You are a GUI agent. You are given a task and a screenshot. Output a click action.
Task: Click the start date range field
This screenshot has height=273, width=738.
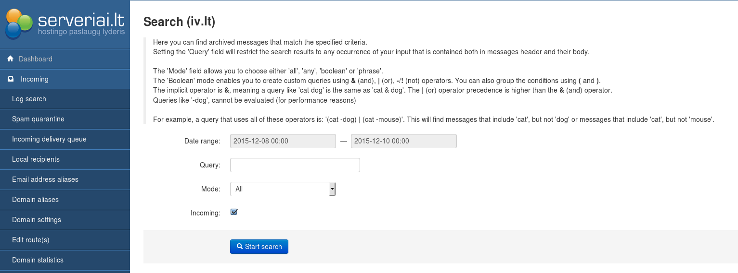[283, 141]
